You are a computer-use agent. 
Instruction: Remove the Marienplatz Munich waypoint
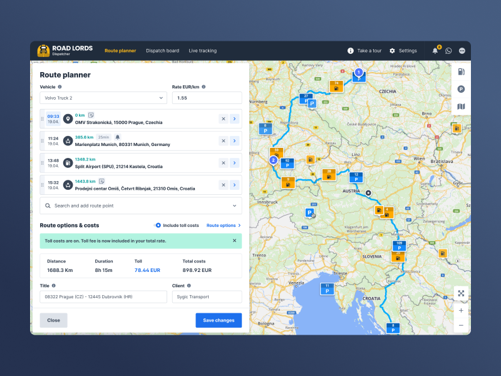coord(224,140)
